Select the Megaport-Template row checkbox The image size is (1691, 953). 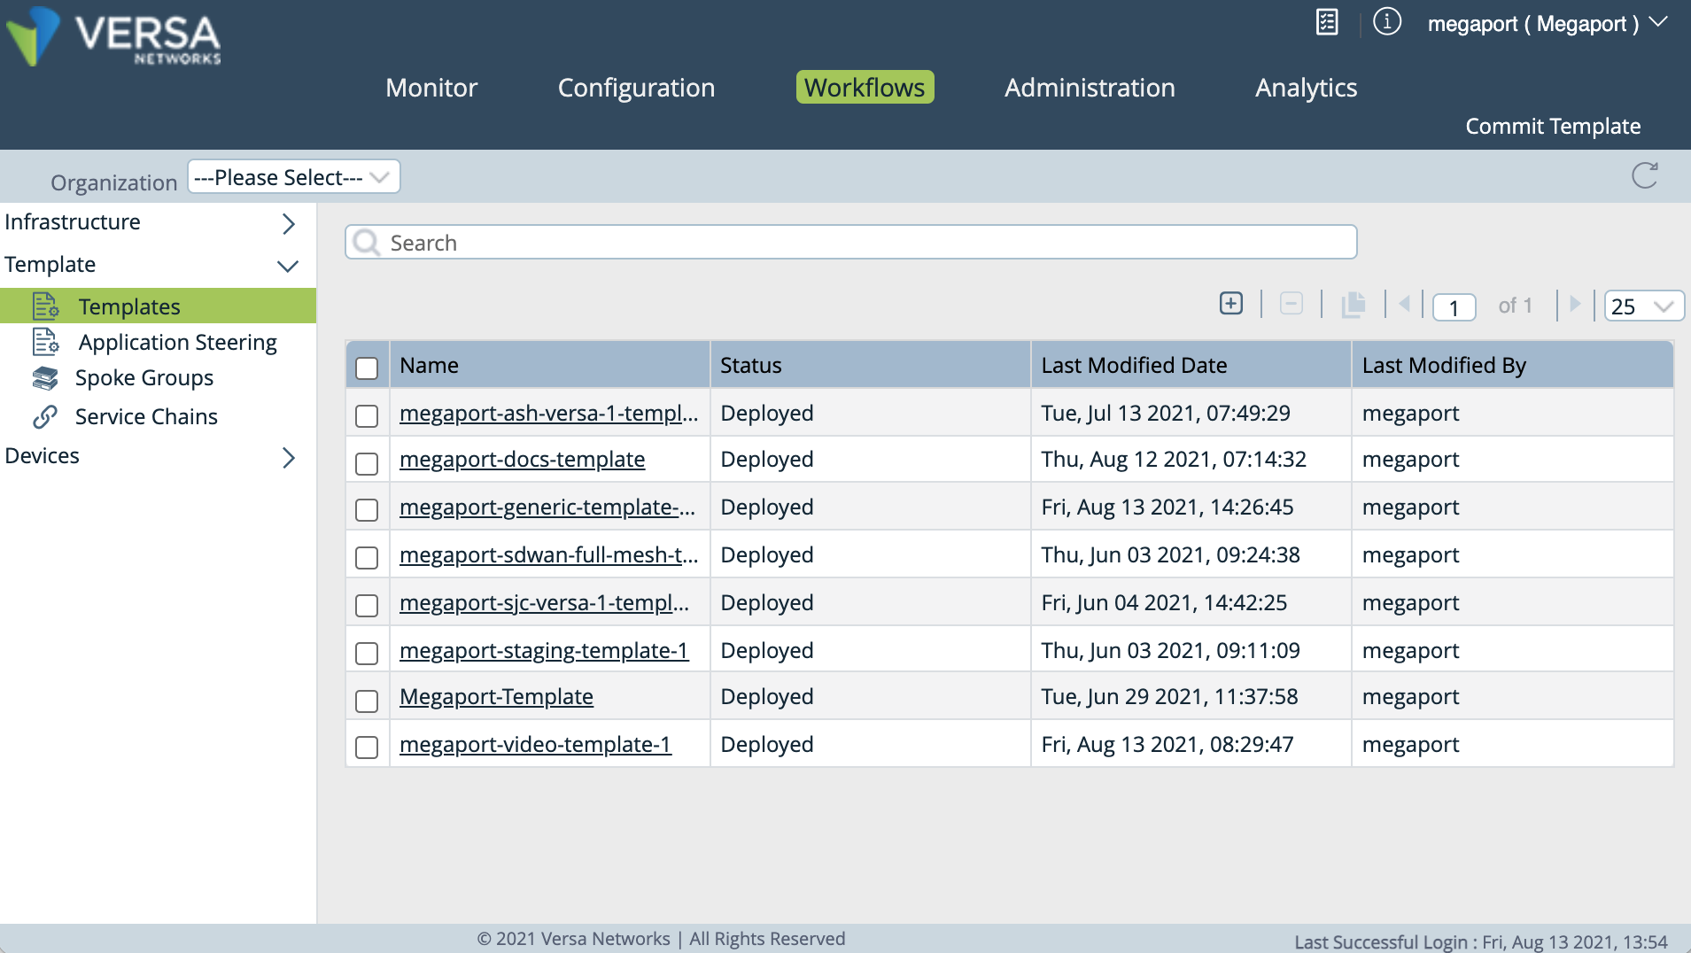pos(367,701)
